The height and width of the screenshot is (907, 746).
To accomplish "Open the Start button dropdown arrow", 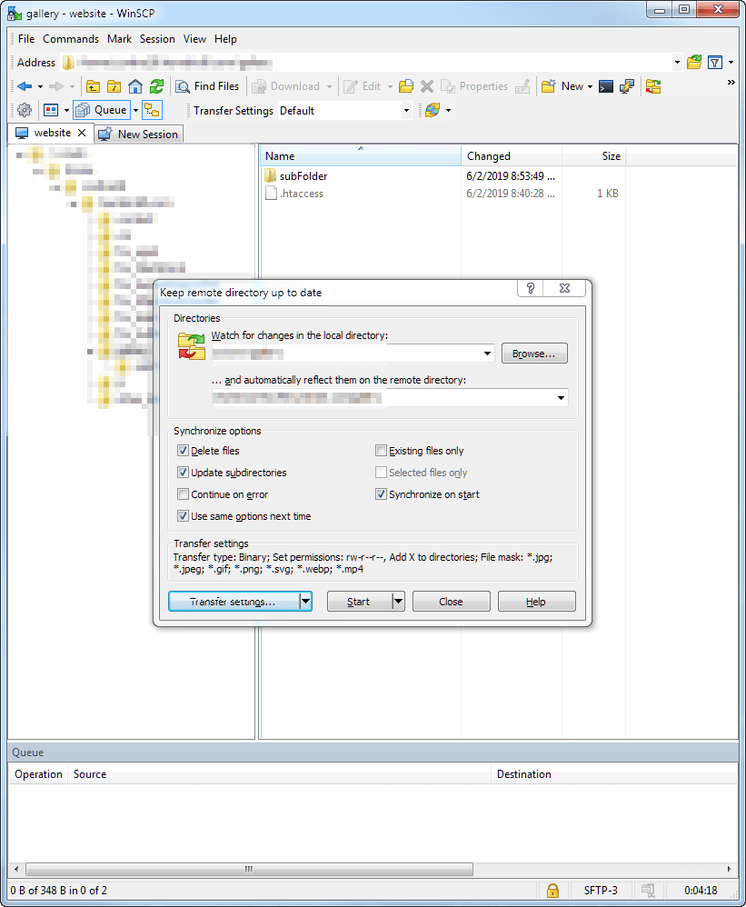I will click(x=398, y=602).
